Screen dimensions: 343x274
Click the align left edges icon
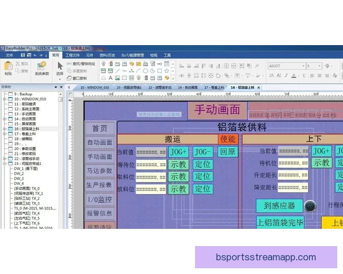coord(182,66)
